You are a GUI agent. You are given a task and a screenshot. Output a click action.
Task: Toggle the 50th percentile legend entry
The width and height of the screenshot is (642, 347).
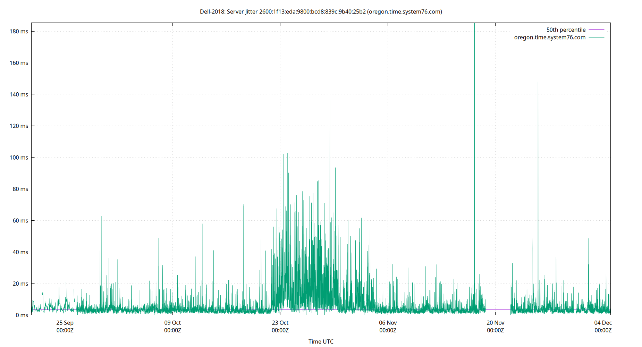566,29
